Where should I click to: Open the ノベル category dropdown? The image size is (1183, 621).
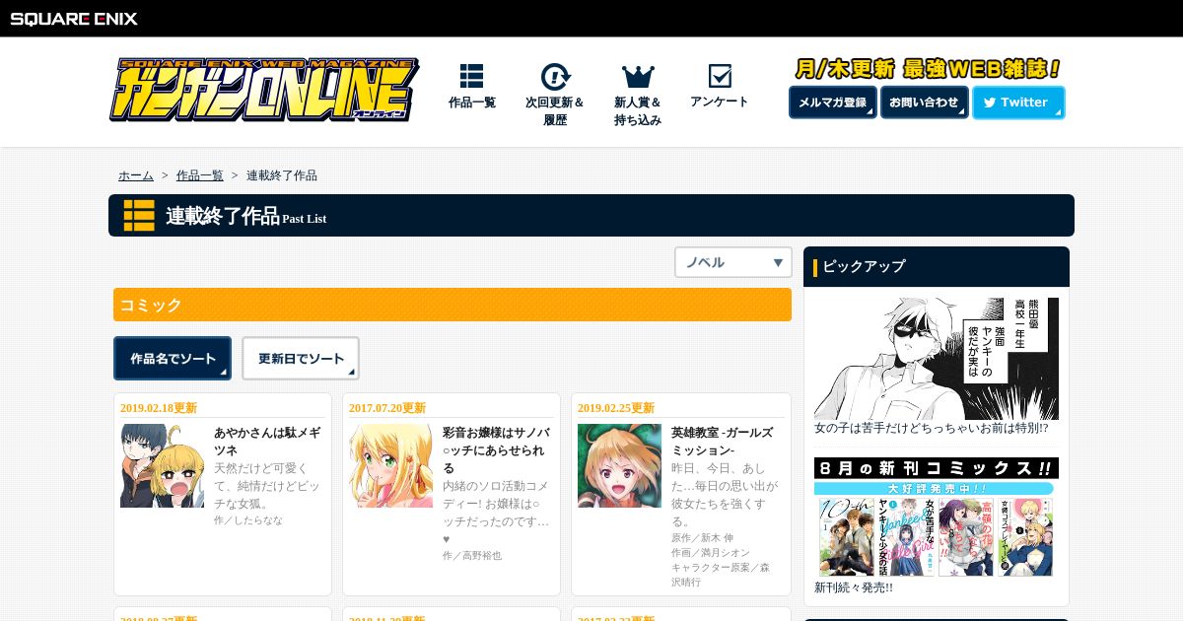733,262
